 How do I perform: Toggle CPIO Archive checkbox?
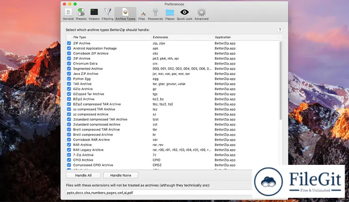(69, 160)
